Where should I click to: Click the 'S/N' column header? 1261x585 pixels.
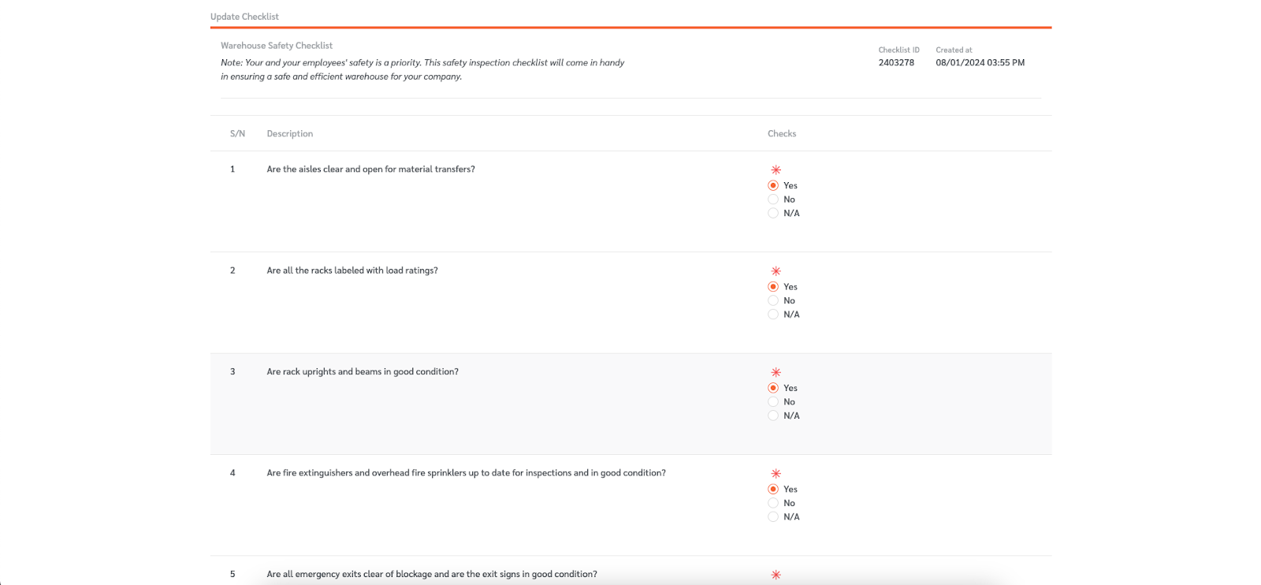(237, 134)
